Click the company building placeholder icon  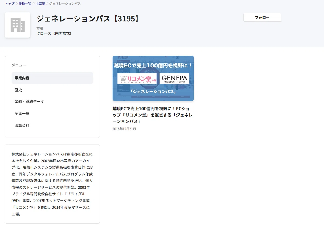coord(18,25)
